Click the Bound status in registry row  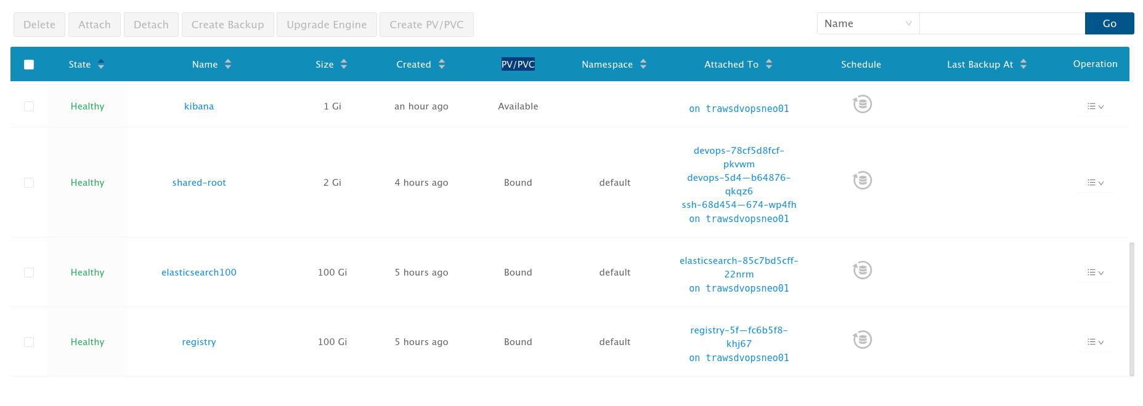[x=518, y=342]
